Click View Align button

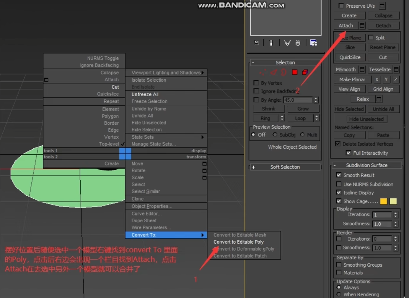coord(349,89)
